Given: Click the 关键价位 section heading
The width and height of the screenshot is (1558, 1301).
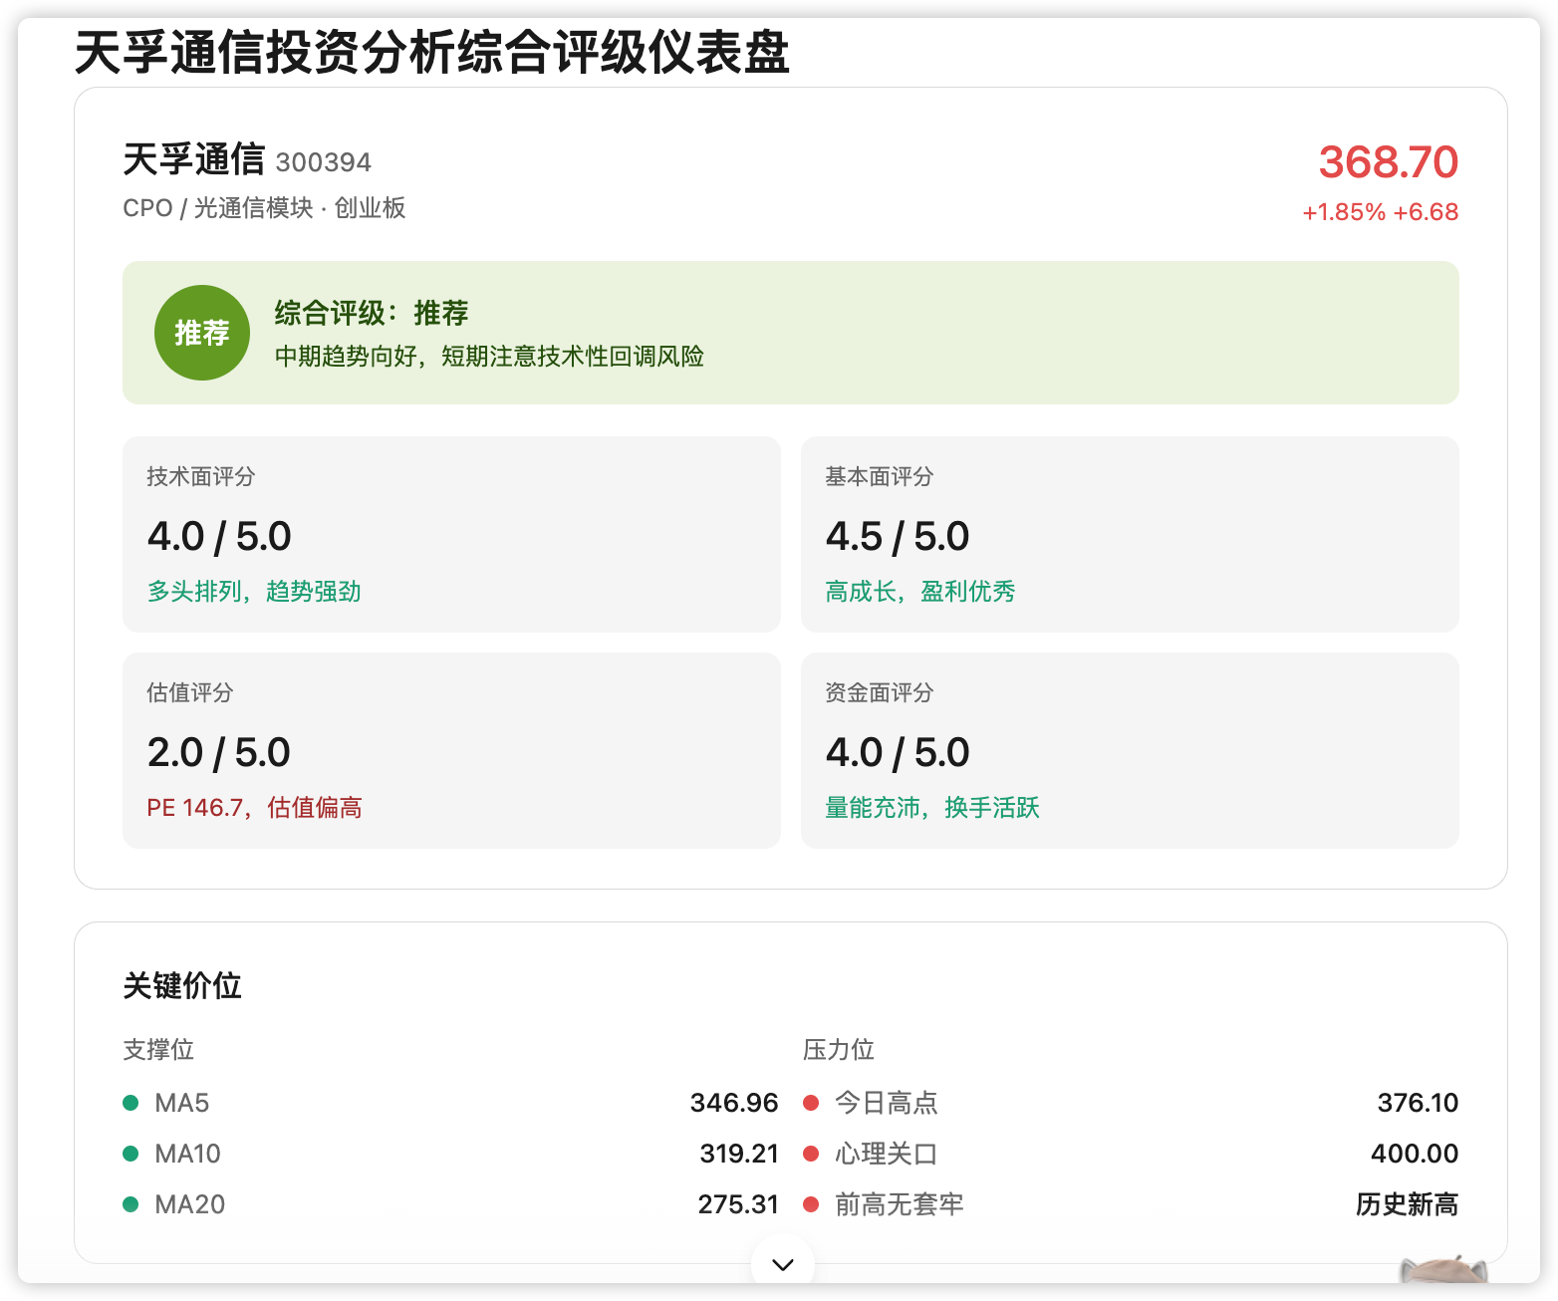Looking at the screenshot, I should click(x=182, y=986).
